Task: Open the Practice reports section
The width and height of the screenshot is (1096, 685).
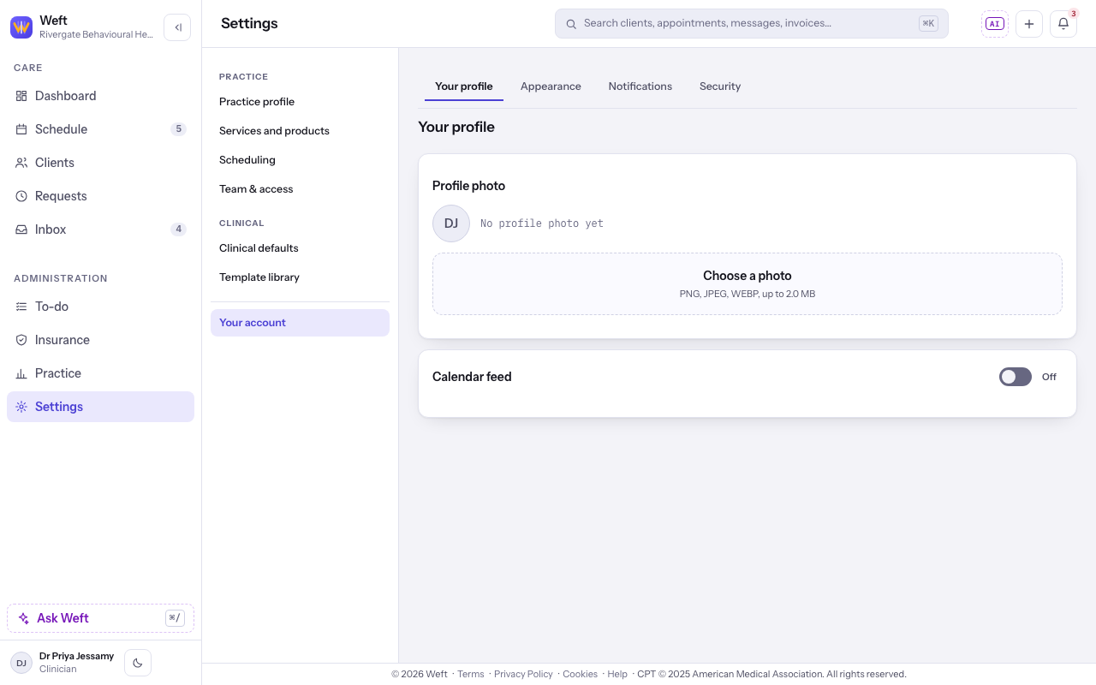Action: (x=100, y=373)
